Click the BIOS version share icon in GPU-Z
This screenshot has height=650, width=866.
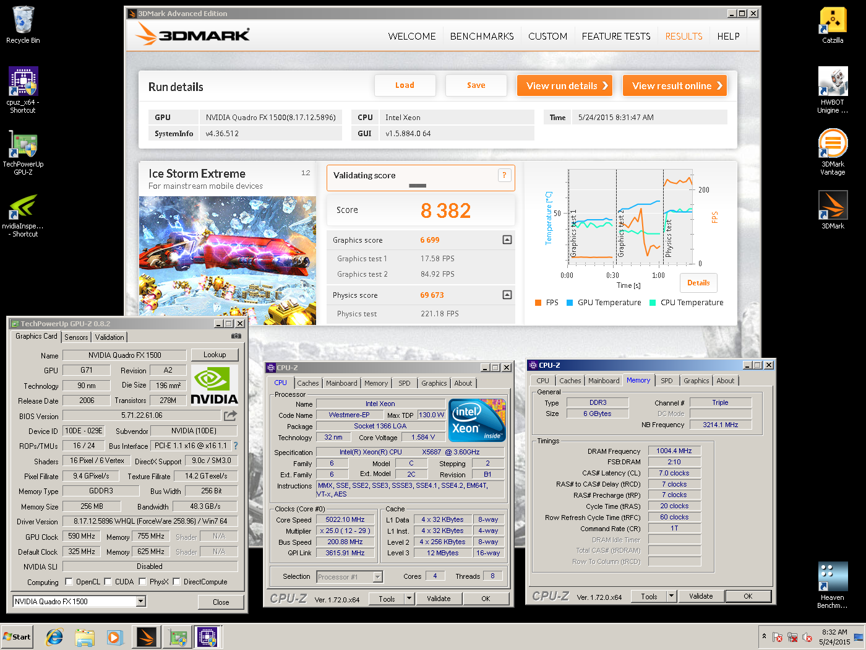(231, 415)
